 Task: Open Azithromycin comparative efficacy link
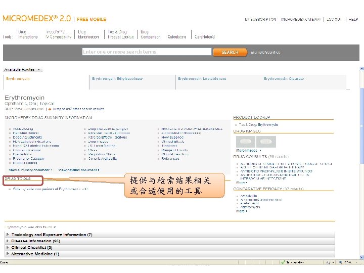(x=250, y=207)
